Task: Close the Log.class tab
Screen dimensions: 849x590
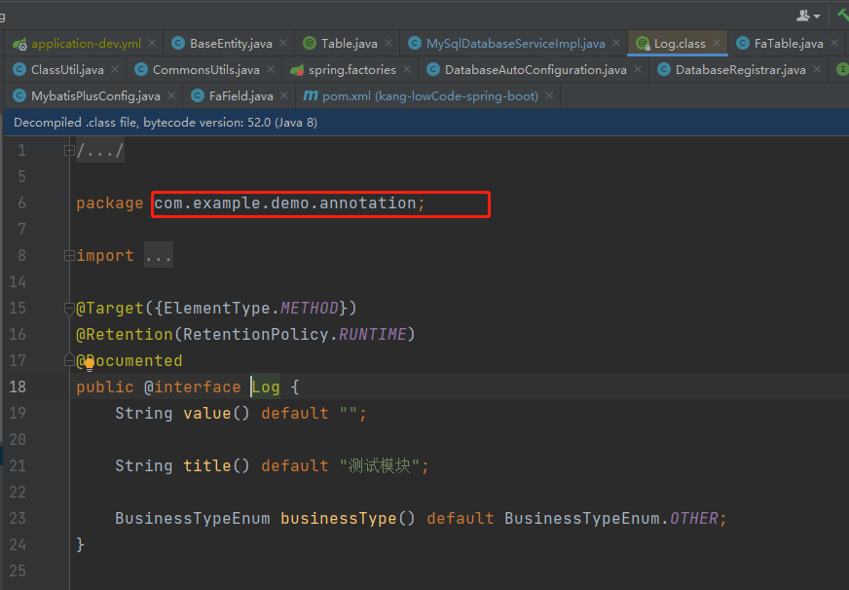Action: 717,43
